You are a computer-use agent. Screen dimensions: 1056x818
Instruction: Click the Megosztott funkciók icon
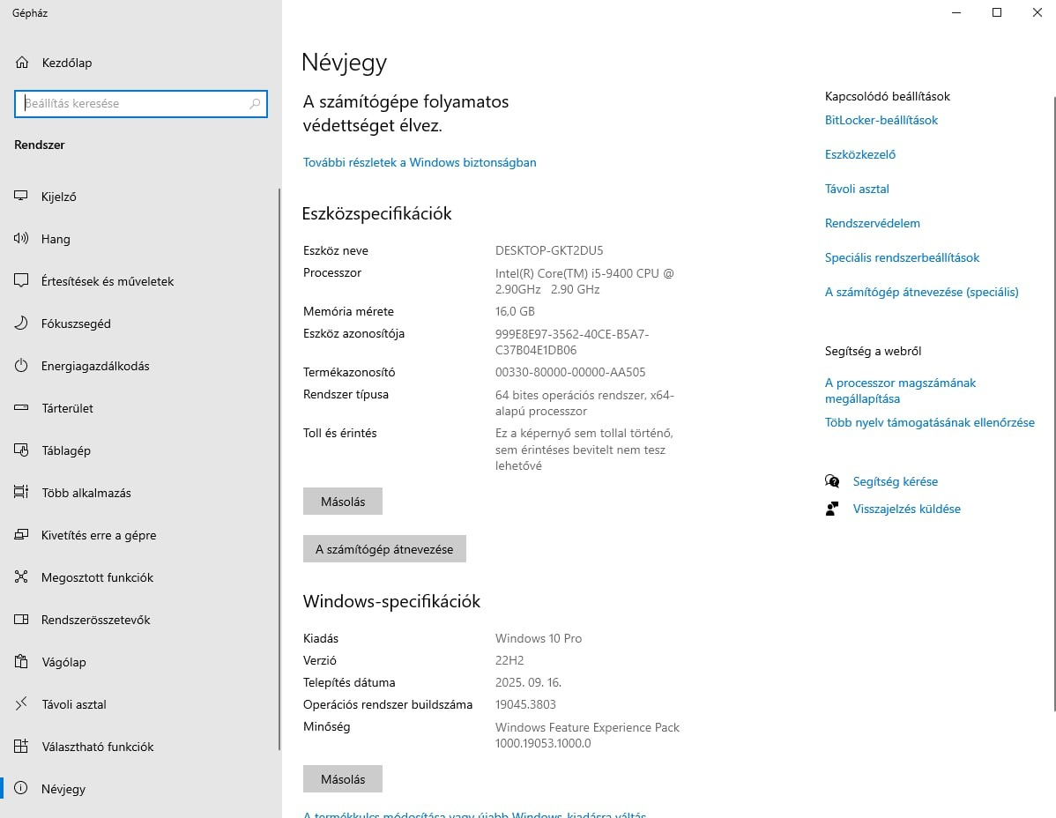point(22,577)
